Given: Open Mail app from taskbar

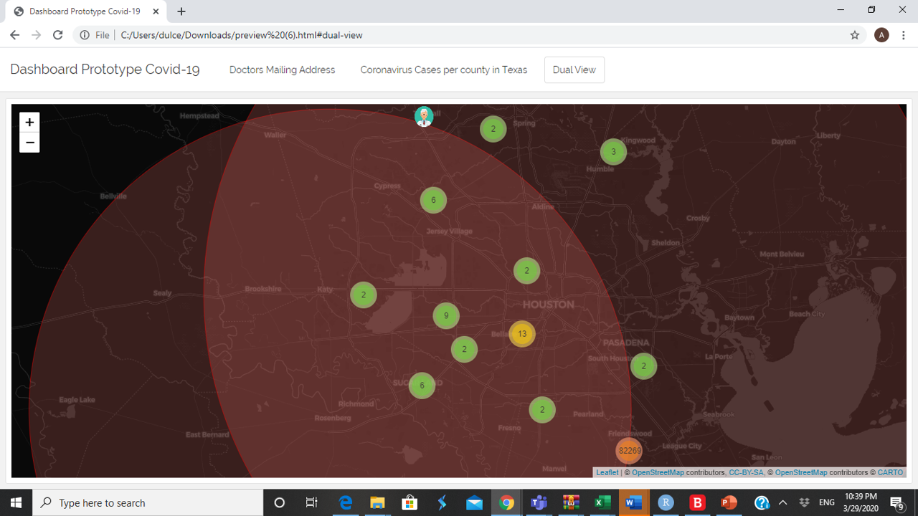Looking at the screenshot, I should (474, 502).
